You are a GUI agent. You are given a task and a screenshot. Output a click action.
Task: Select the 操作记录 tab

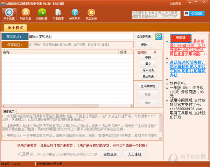(9, 111)
